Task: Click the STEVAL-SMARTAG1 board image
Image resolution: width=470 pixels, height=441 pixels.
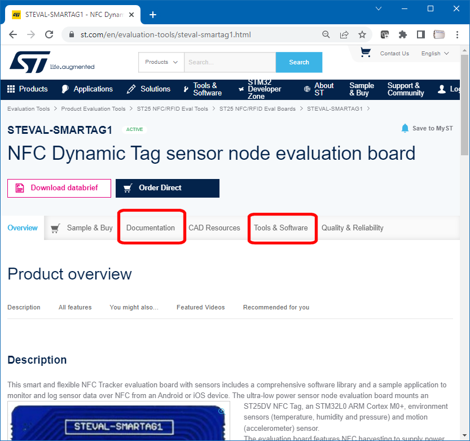Action: [118, 421]
